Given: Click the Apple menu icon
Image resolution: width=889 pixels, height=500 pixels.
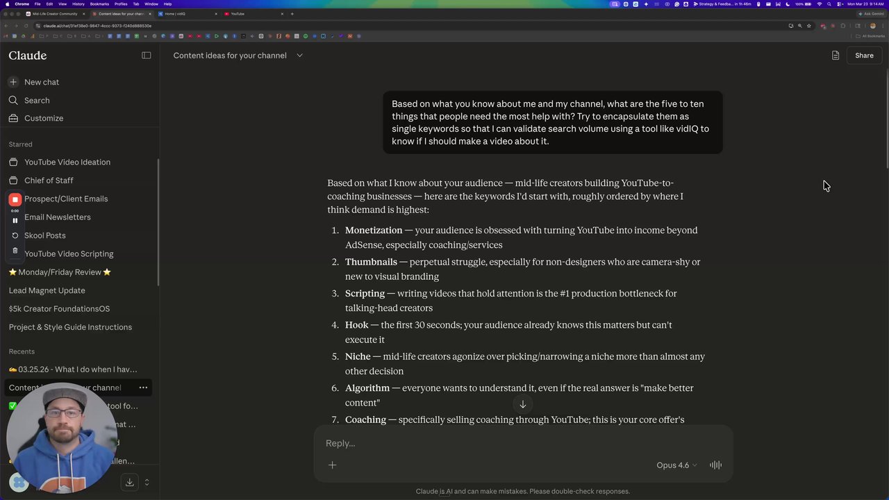Looking at the screenshot, I should coord(6,3).
